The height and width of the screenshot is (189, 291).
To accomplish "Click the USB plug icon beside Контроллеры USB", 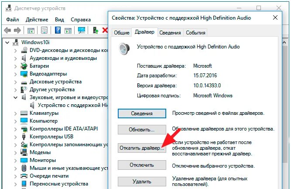I will tap(24, 137).
